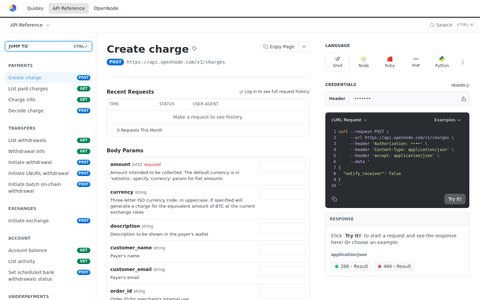Open the Copy Page dropdown arrow
The width and height of the screenshot is (480, 300).
[304, 47]
